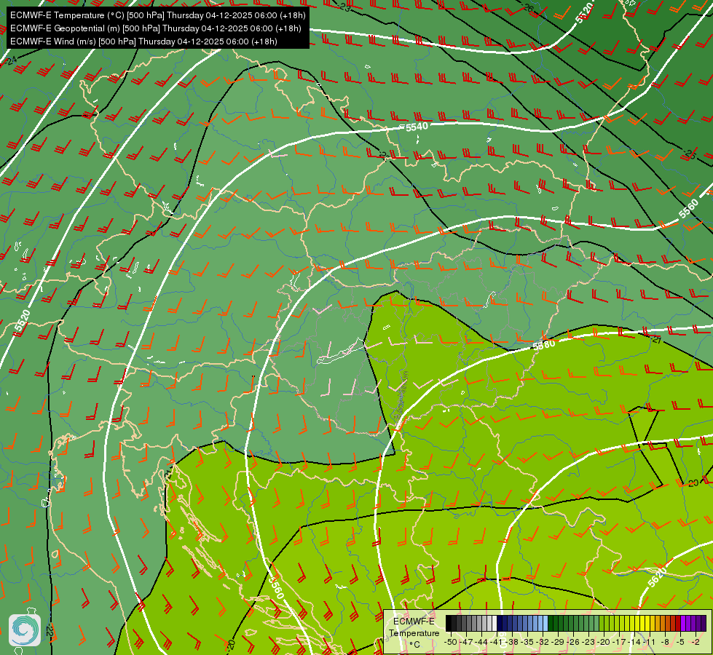The height and width of the screenshot is (655, 713).
Task: Click the -25 isotherm label at right edge
Action: (690, 154)
